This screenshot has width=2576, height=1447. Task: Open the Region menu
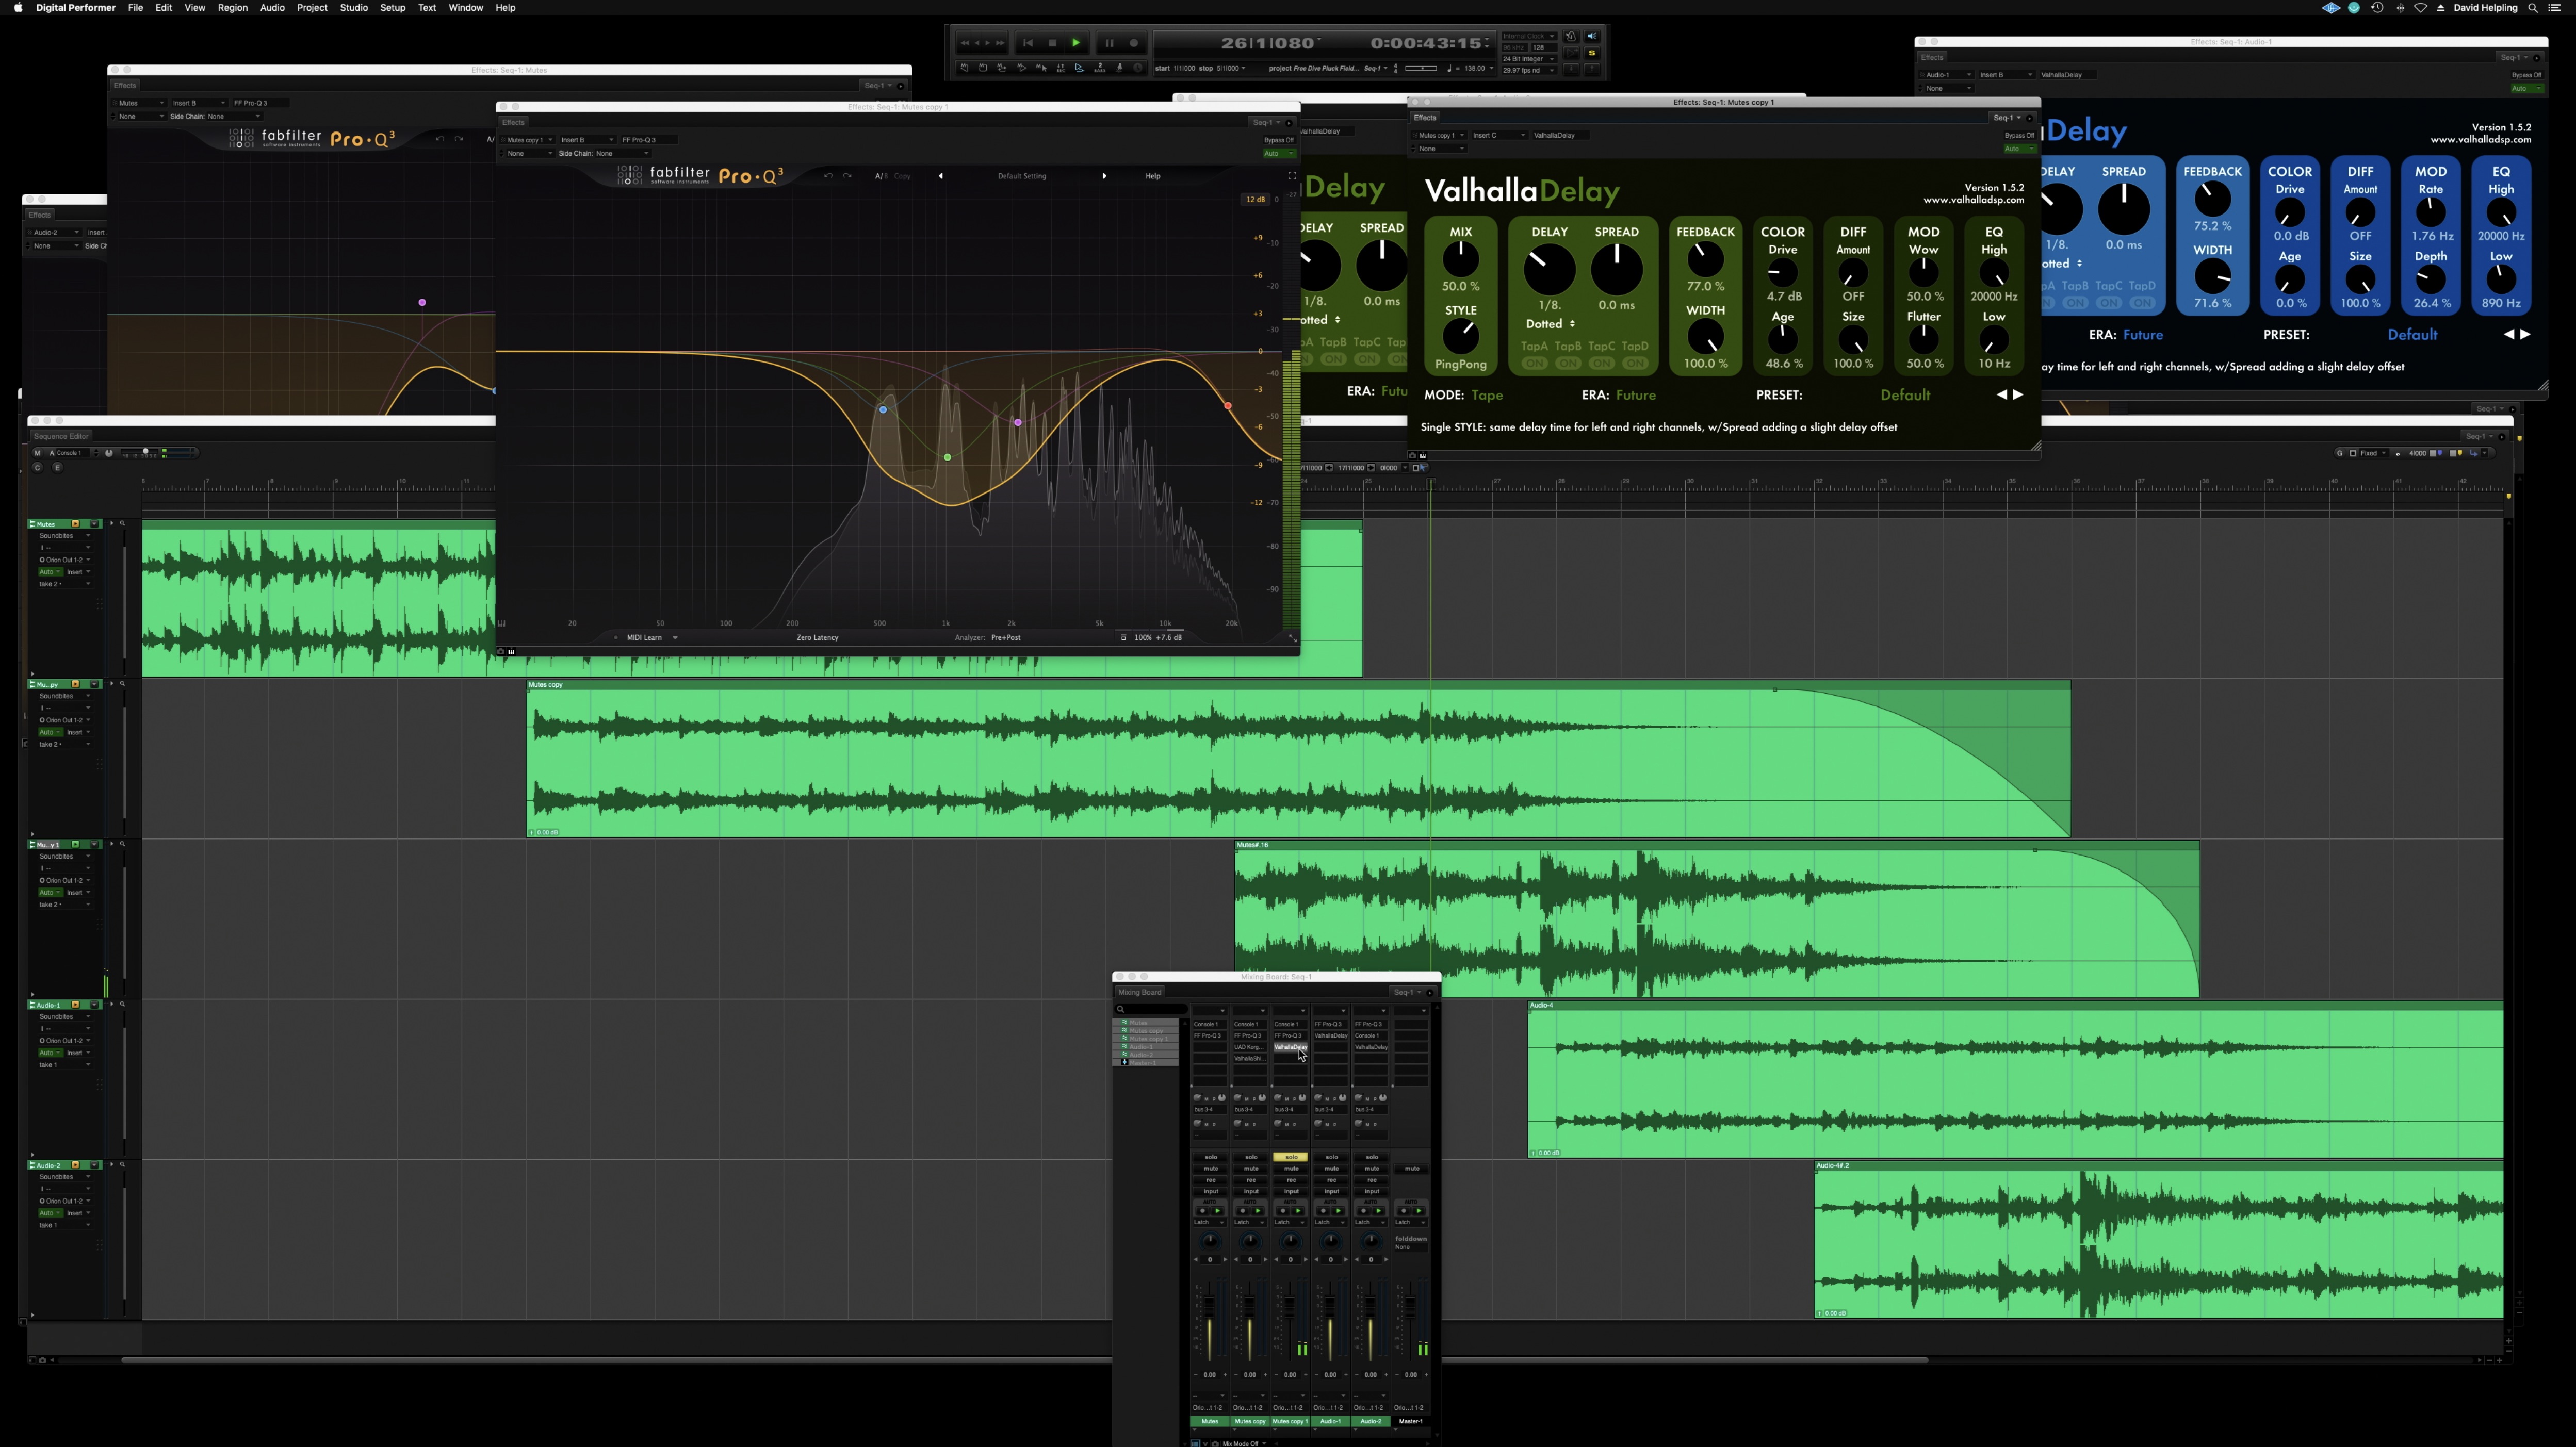pyautogui.click(x=232, y=8)
